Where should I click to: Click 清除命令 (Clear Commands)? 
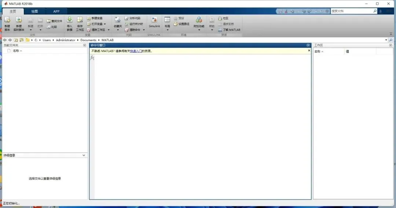click(x=132, y=30)
